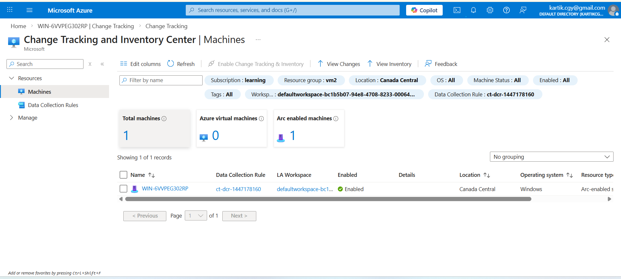Viewport: 621px width, 279px height.
Task: Click the horizontal scrollbar thumb
Action: tap(328, 199)
